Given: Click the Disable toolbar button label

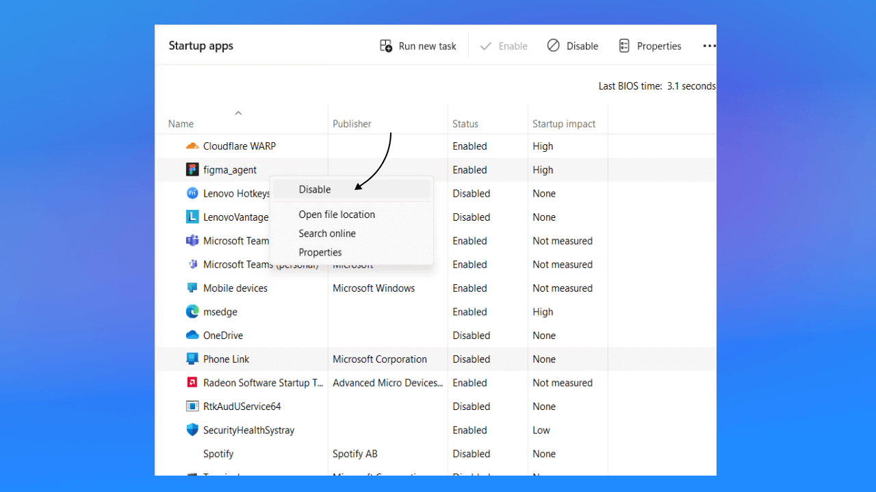Looking at the screenshot, I should pos(582,46).
